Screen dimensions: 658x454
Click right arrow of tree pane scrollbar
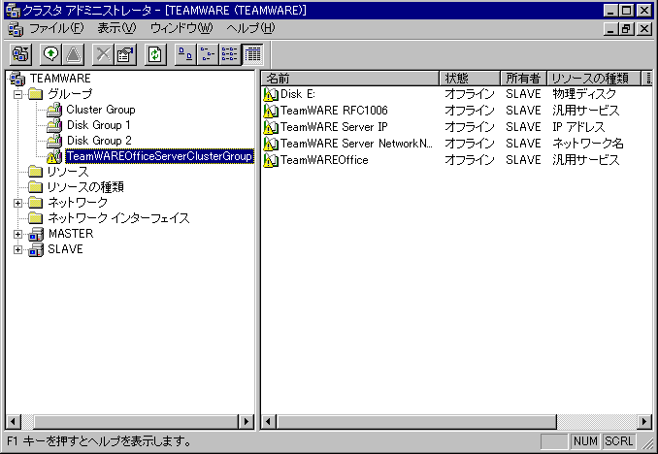(x=246, y=422)
